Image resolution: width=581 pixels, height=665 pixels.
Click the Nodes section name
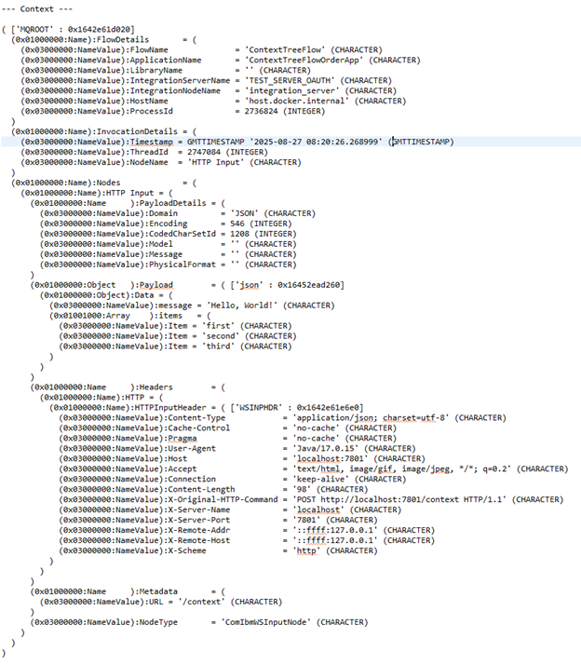tap(109, 183)
